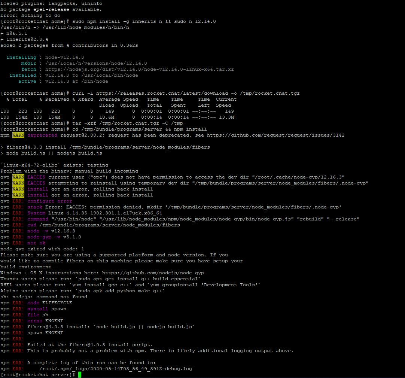Click the gyp ERR! cwd fibers path line

point(90,225)
